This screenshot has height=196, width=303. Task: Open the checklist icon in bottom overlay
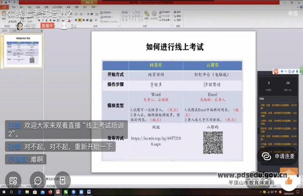[x=13, y=181]
